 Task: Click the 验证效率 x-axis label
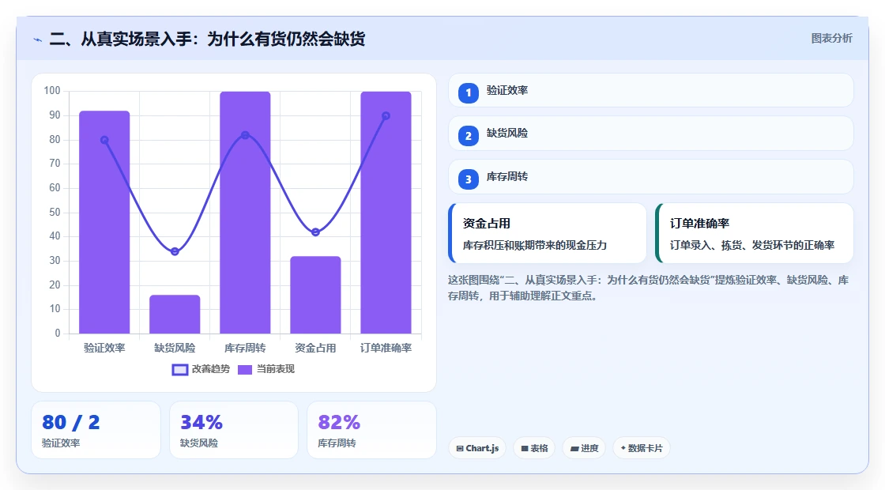point(104,348)
